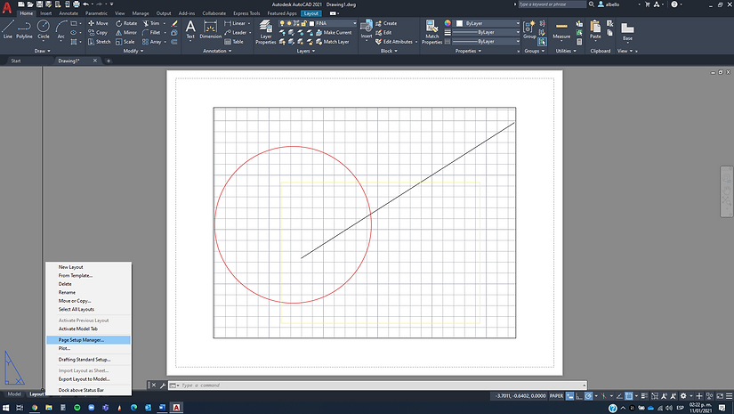
Task: Open the ByLayer lineweight dropdown
Action: pos(486,32)
